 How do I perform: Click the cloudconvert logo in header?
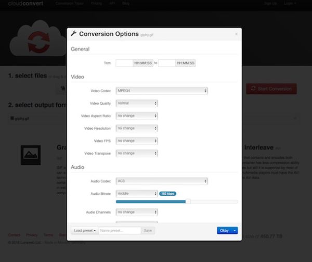tap(25, 4)
